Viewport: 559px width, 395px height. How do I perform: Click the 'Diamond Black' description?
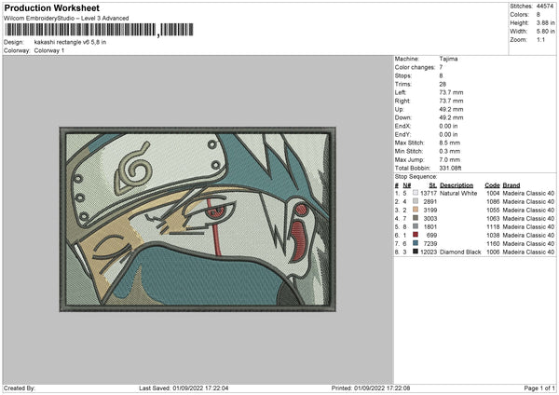[x=460, y=252]
